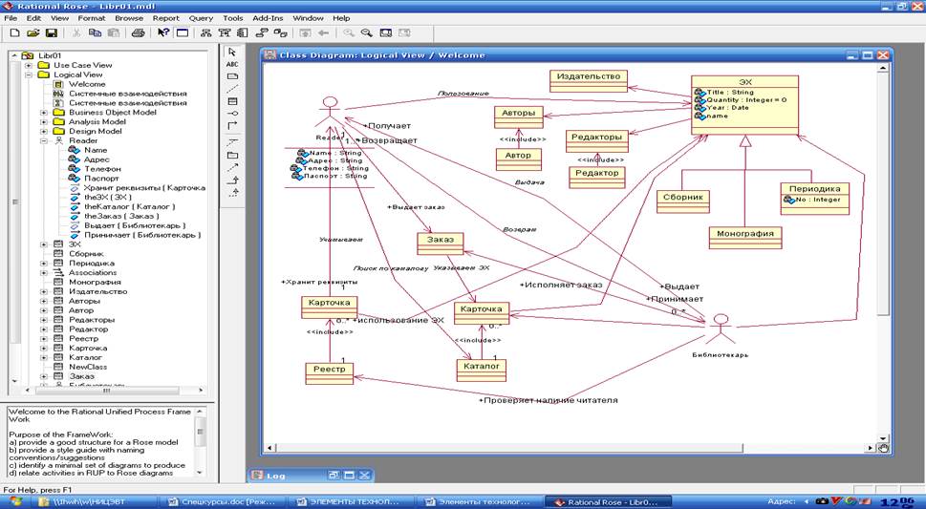This screenshot has height=509, width=926.
Task: Open the Add-Ins menu
Action: click(267, 18)
